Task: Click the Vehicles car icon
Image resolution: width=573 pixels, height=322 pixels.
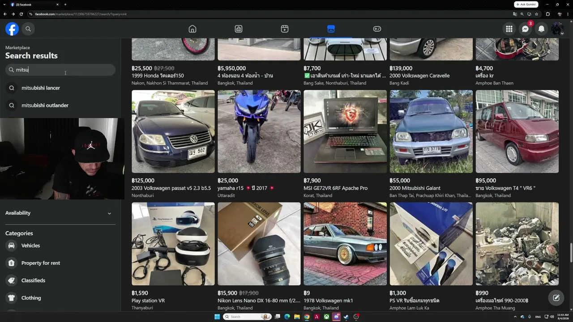Action: (x=12, y=246)
